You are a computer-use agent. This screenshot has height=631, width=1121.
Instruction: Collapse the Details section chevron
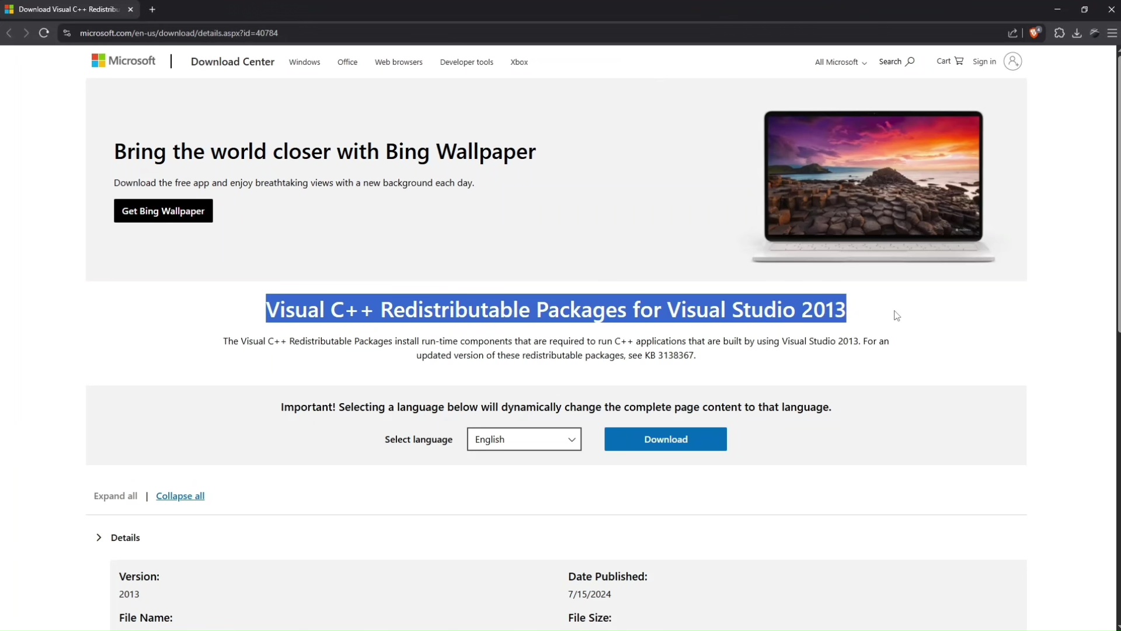point(99,538)
